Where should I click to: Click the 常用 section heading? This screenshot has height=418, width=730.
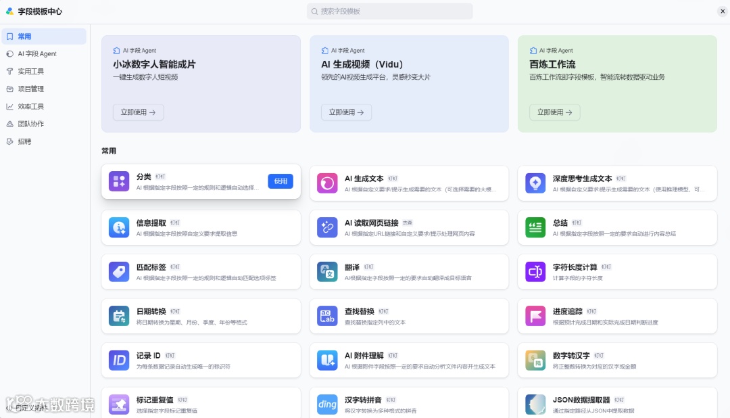[109, 151]
